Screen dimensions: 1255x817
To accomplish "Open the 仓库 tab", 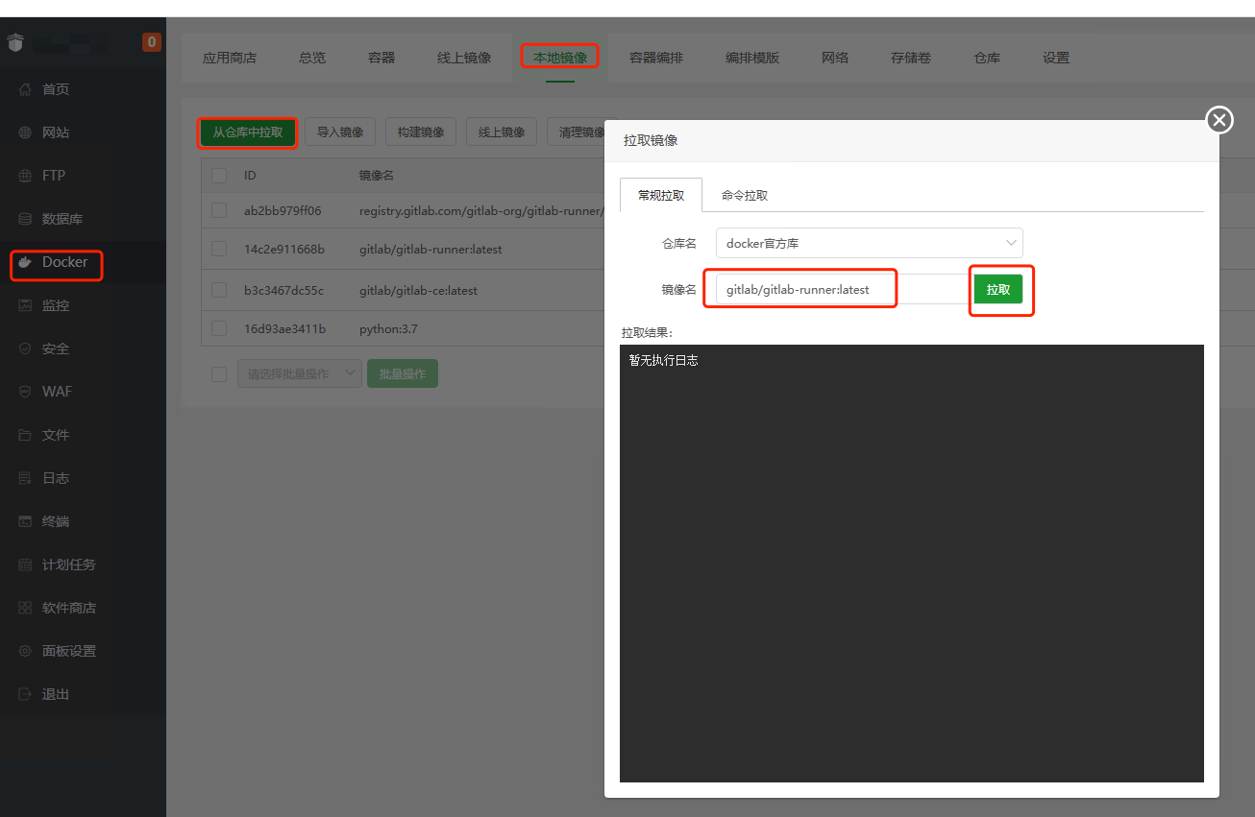I will coord(987,58).
